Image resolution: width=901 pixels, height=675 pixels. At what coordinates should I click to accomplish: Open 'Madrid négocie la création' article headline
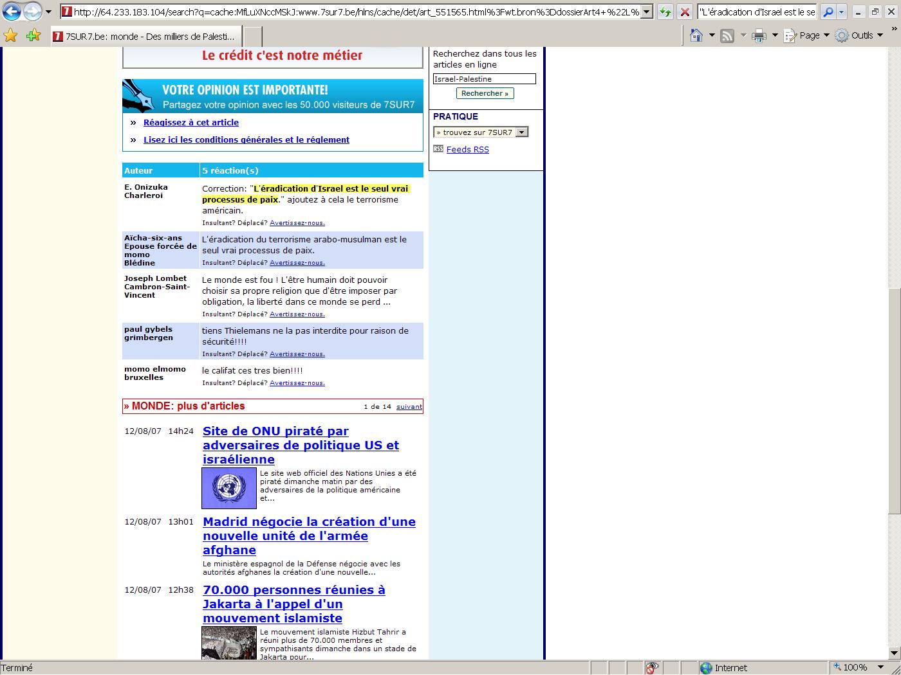(x=309, y=535)
